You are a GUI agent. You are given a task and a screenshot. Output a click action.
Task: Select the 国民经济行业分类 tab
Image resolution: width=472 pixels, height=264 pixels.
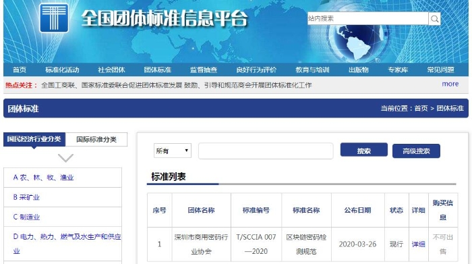click(34, 139)
